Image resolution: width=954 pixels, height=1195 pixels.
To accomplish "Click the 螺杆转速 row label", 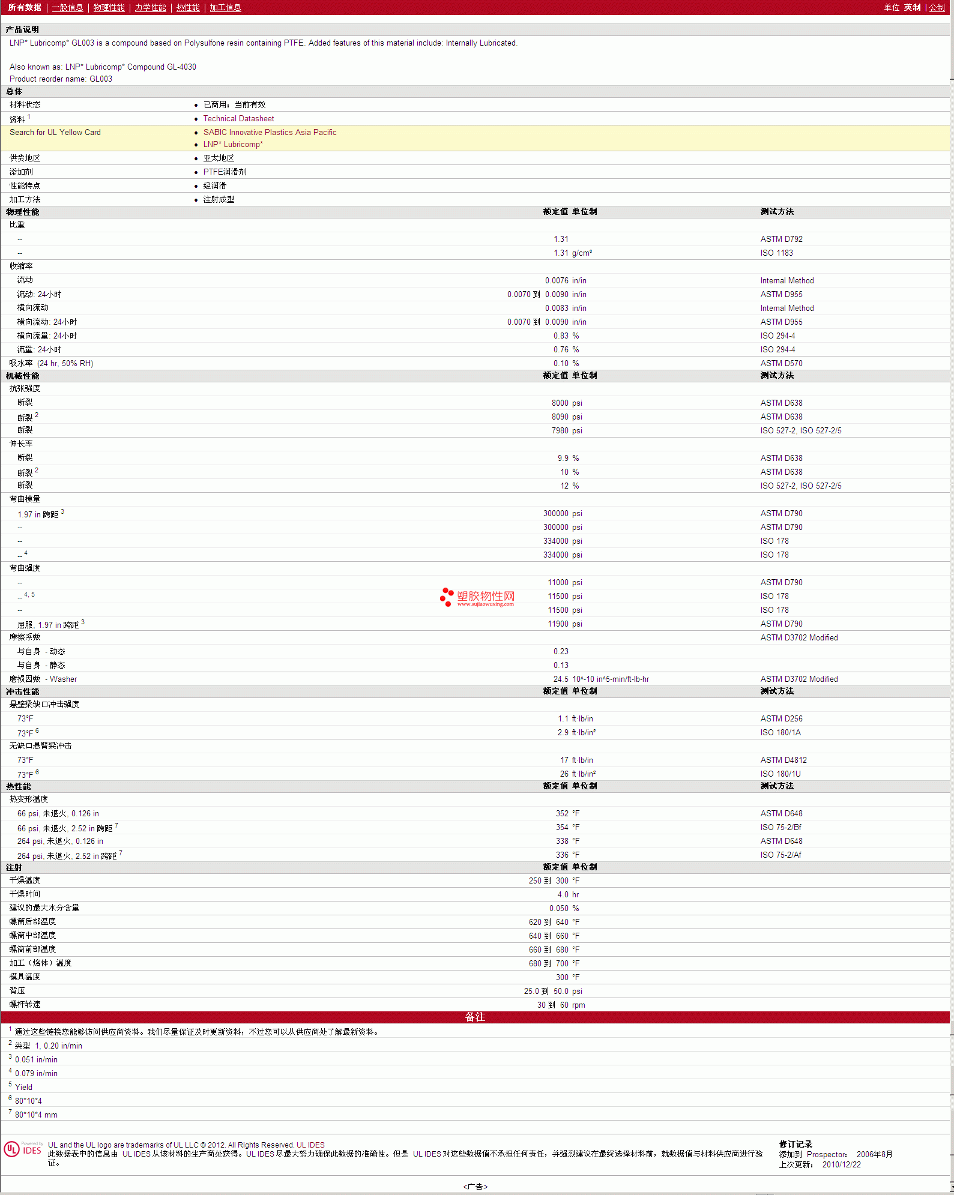I will pyautogui.click(x=25, y=1004).
